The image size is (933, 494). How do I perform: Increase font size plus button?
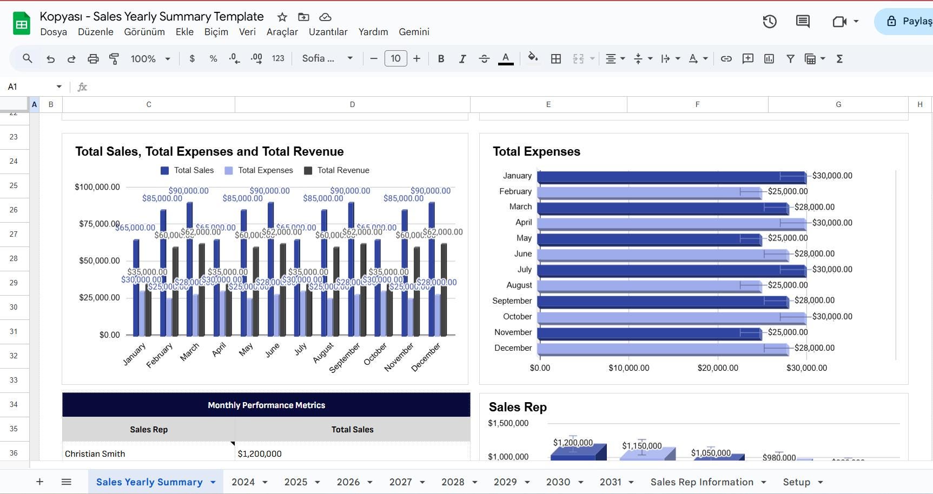416,58
